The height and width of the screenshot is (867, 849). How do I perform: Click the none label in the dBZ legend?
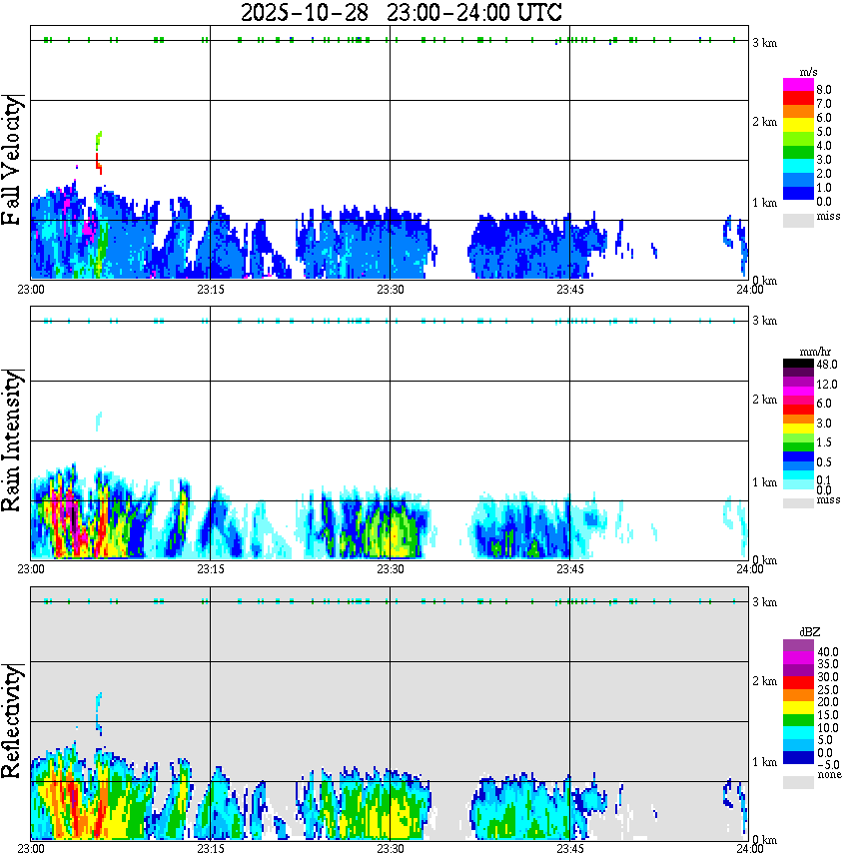829,775
